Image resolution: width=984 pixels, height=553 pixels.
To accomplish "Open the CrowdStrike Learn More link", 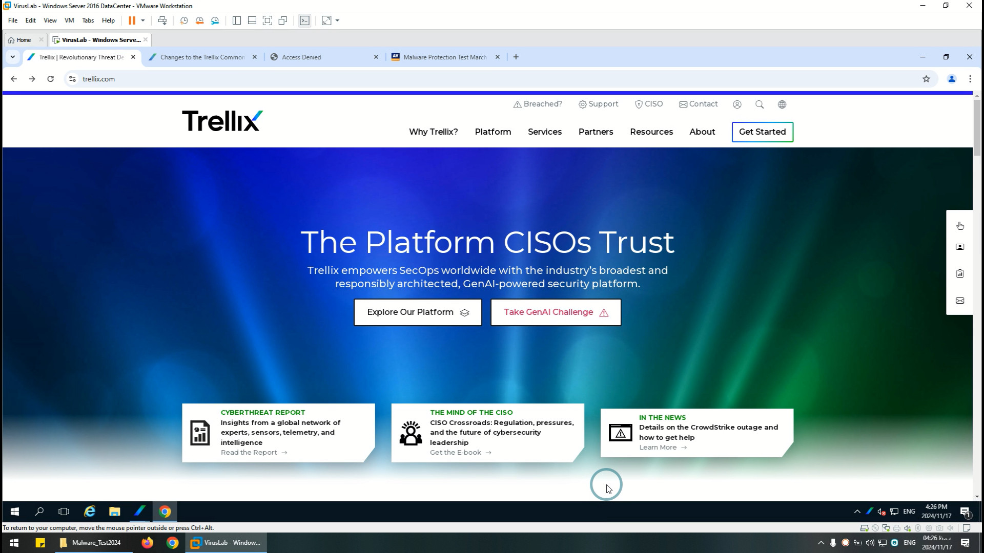I will point(663,448).
